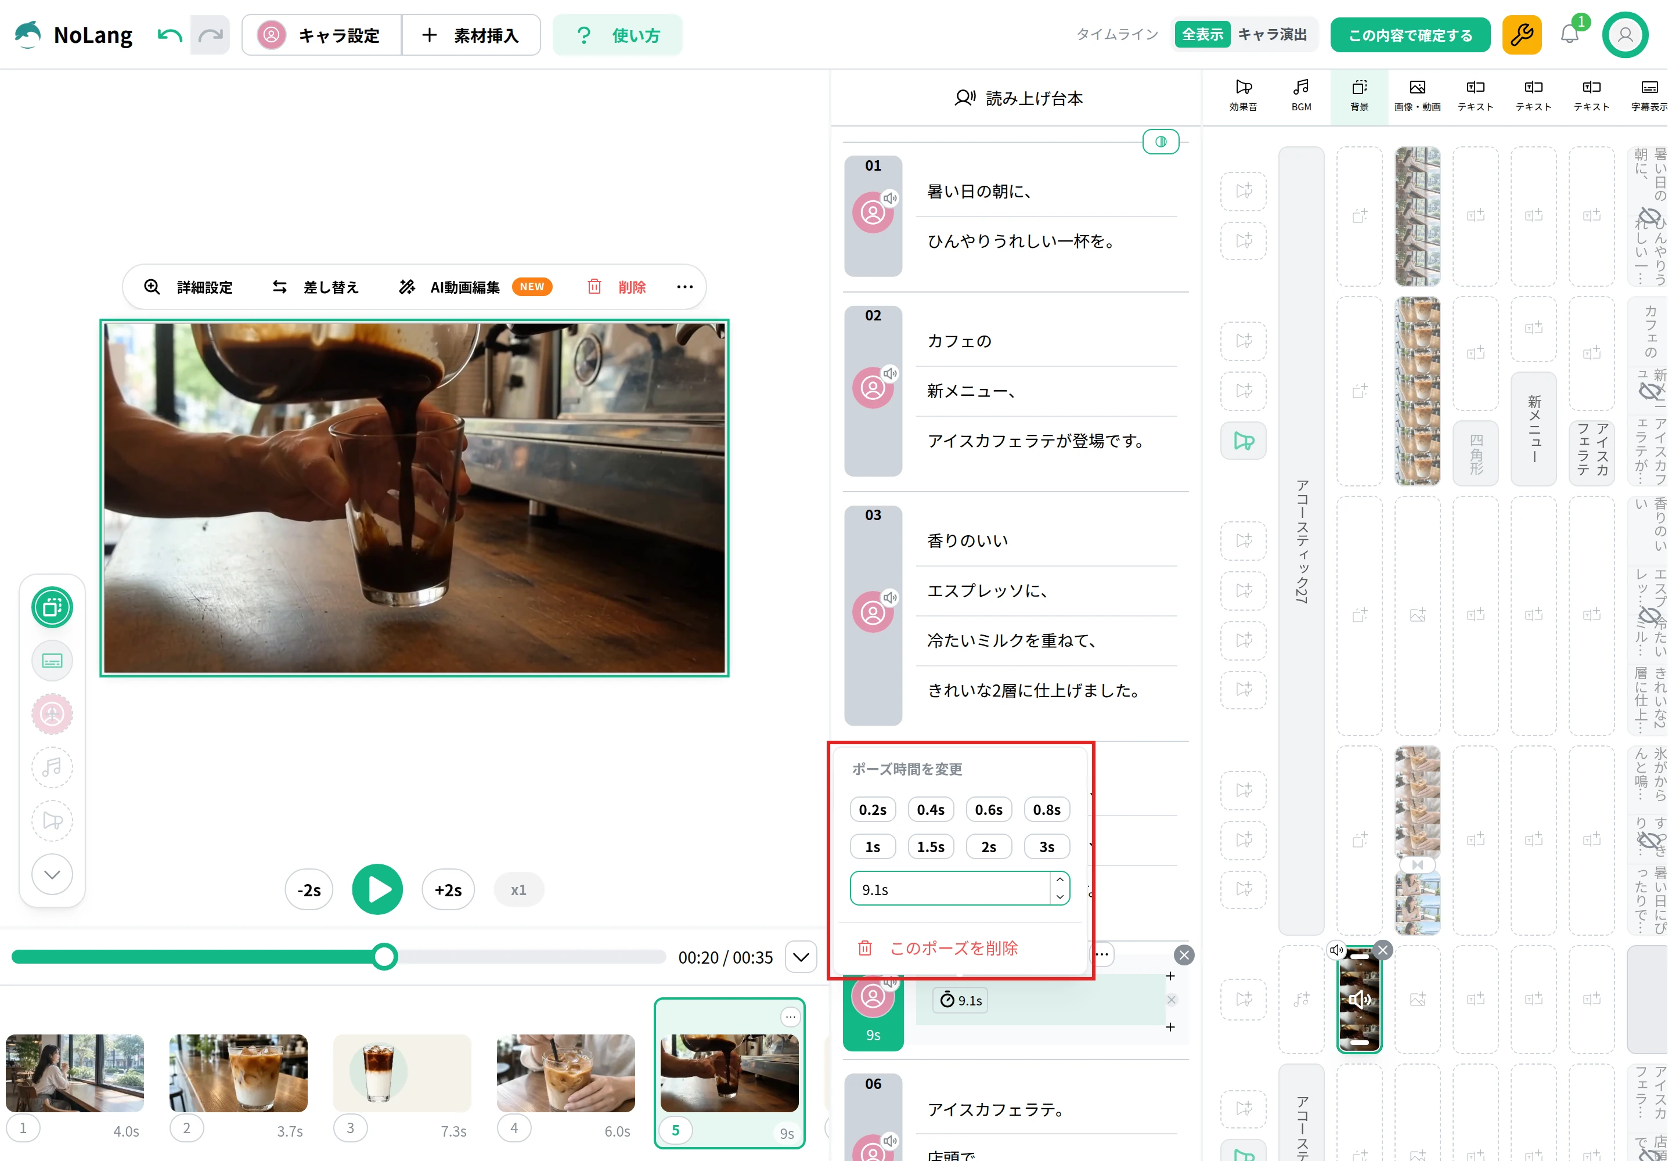Click the character tool in the left sidebar
1672x1161 pixels.
[52, 713]
